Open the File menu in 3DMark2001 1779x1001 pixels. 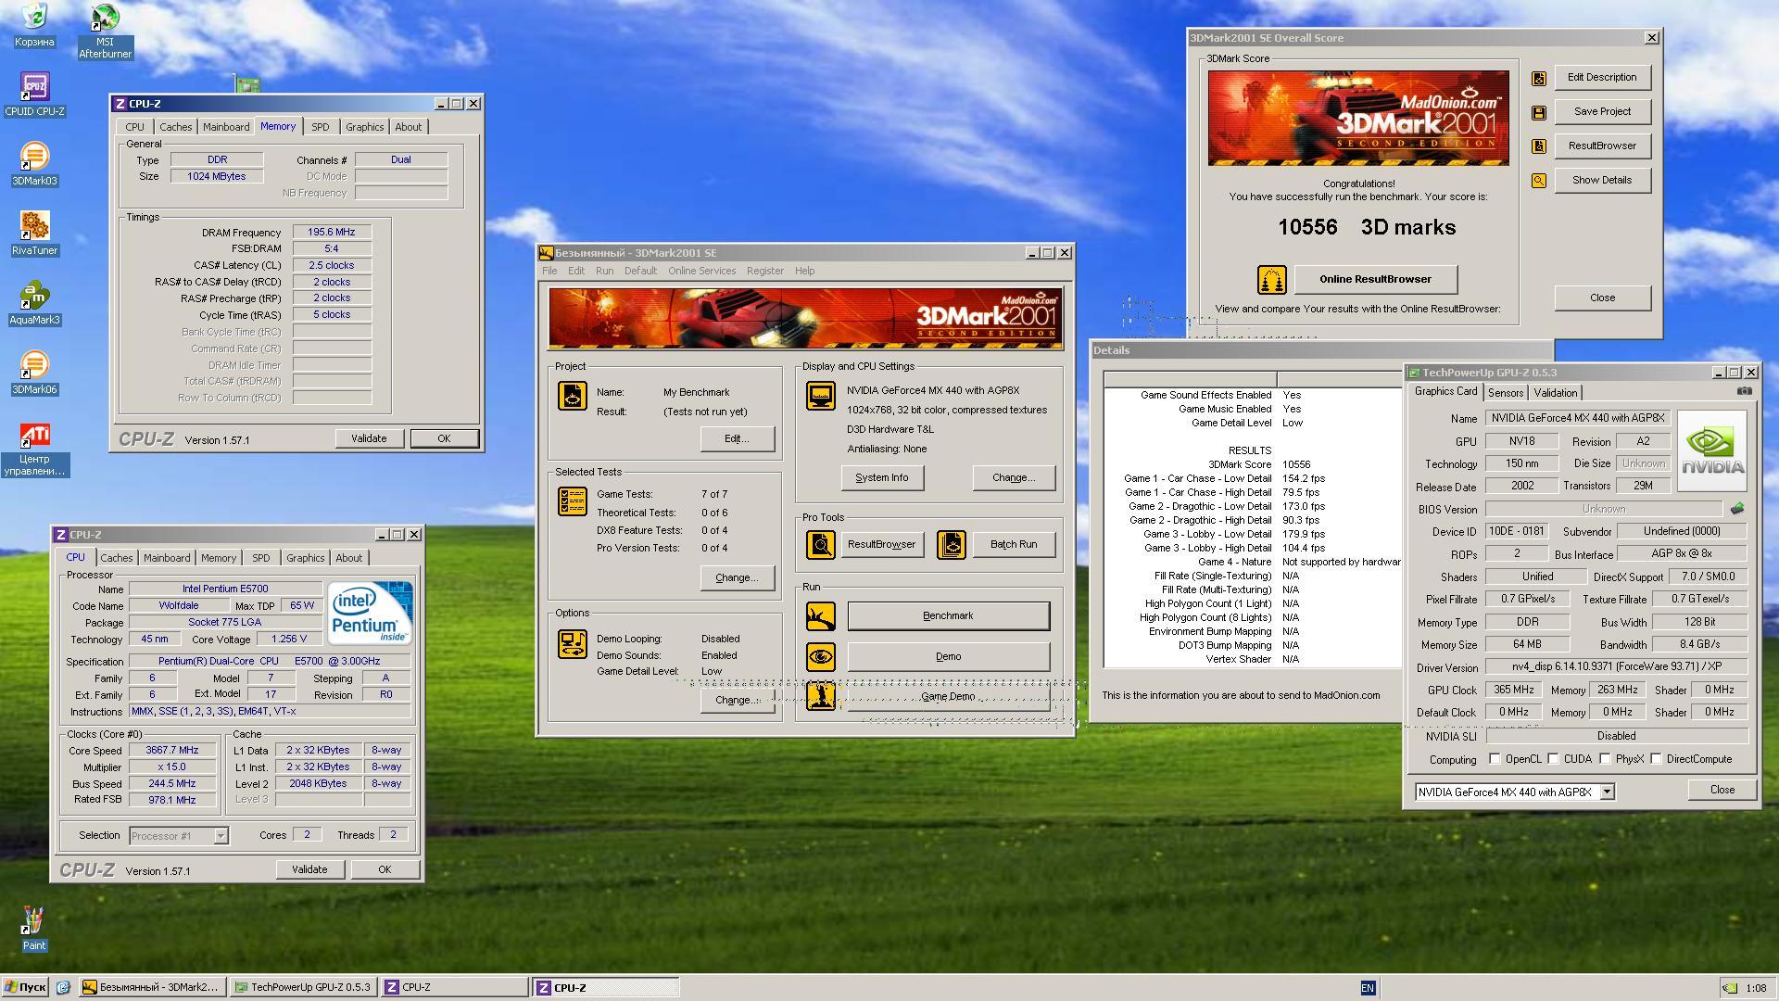tap(549, 271)
